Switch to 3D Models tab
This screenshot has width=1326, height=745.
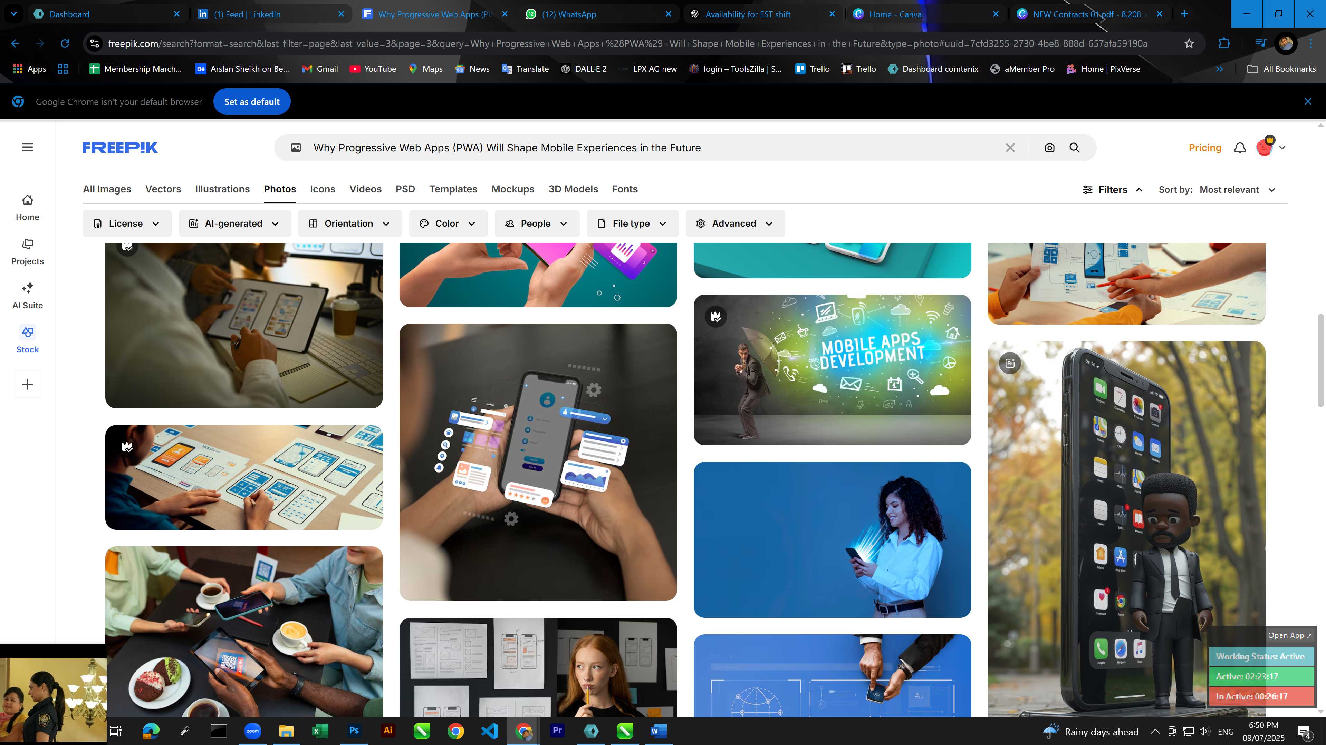573,189
